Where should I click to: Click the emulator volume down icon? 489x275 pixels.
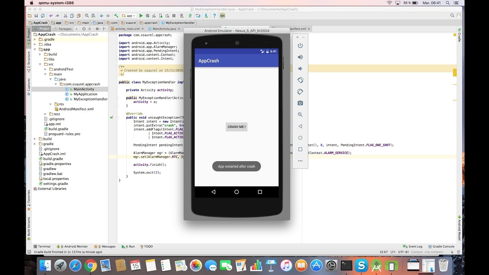pyautogui.click(x=300, y=68)
